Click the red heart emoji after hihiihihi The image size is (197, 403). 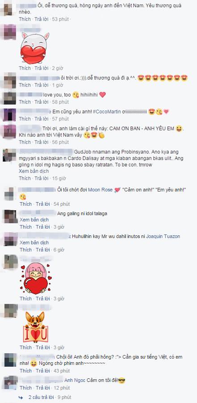[x=102, y=95]
